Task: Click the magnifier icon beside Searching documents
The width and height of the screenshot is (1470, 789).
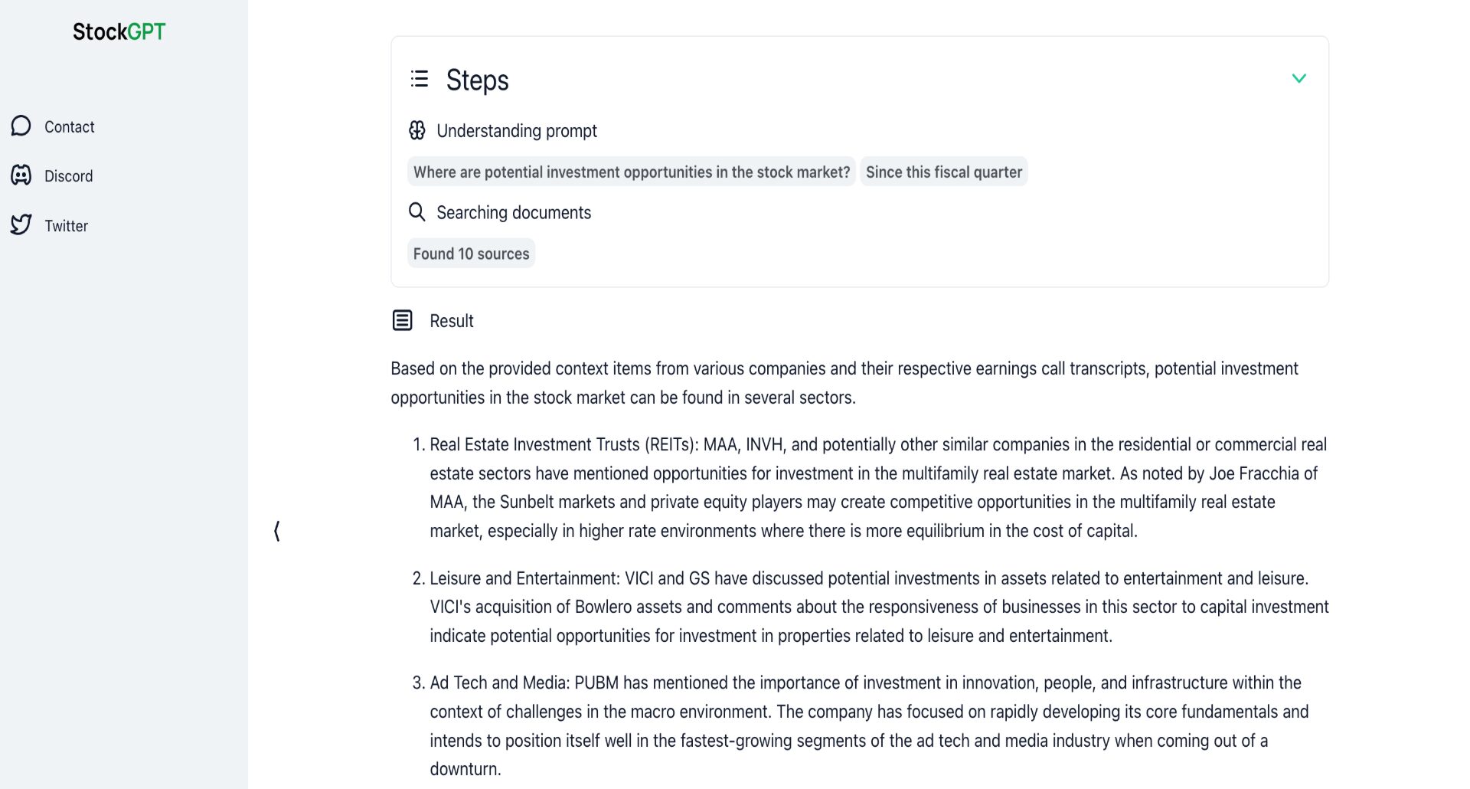Action: [417, 212]
